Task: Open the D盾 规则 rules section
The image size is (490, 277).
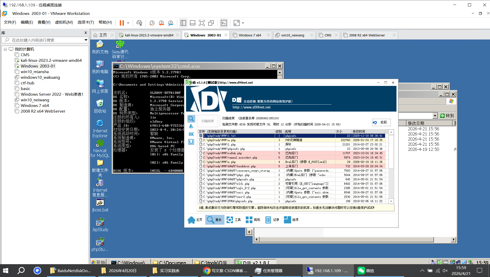Action: [253, 220]
